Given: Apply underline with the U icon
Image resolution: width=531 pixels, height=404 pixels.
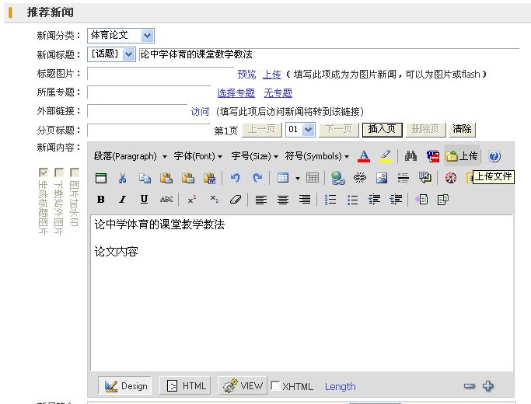Looking at the screenshot, I should (x=144, y=200).
